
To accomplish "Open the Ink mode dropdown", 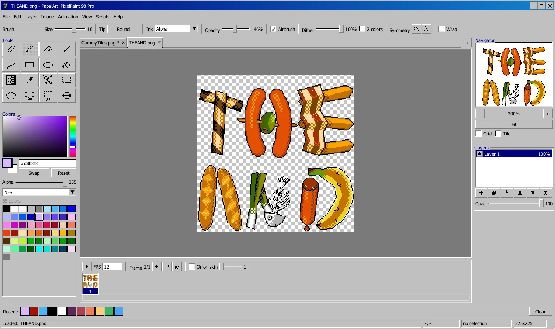I will (194, 29).
